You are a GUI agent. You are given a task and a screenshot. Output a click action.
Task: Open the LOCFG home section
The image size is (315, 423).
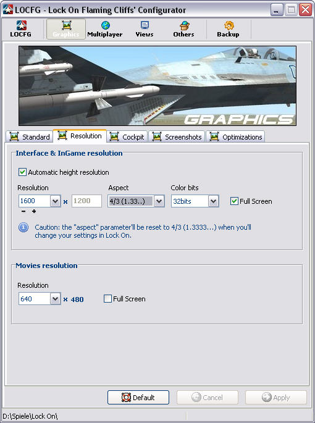coord(21,29)
